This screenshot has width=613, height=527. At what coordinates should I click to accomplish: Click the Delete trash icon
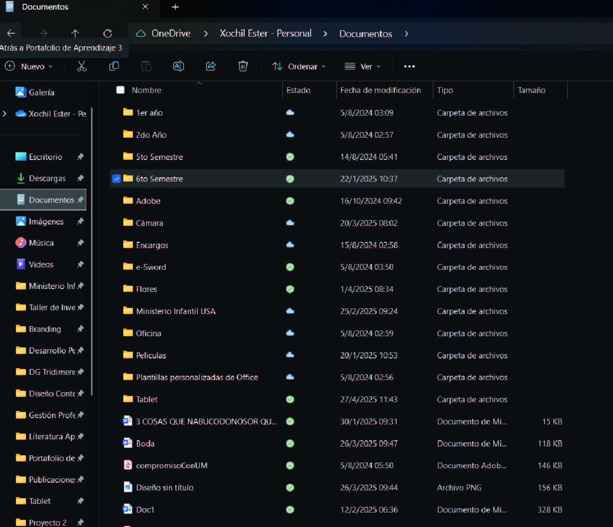(243, 66)
